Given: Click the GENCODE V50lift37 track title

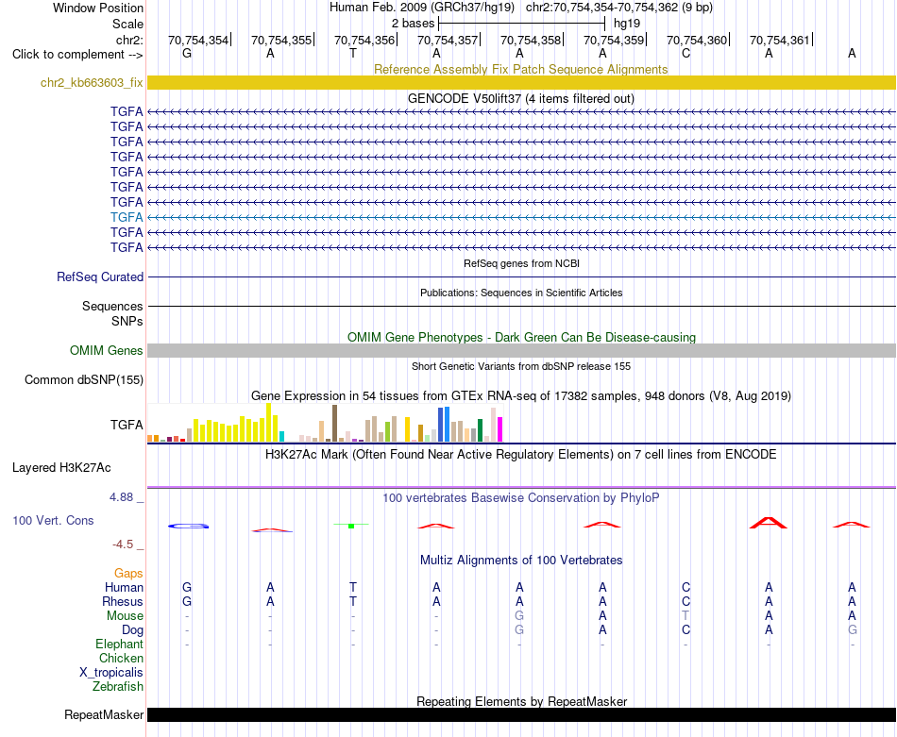Looking at the screenshot, I should (520, 98).
